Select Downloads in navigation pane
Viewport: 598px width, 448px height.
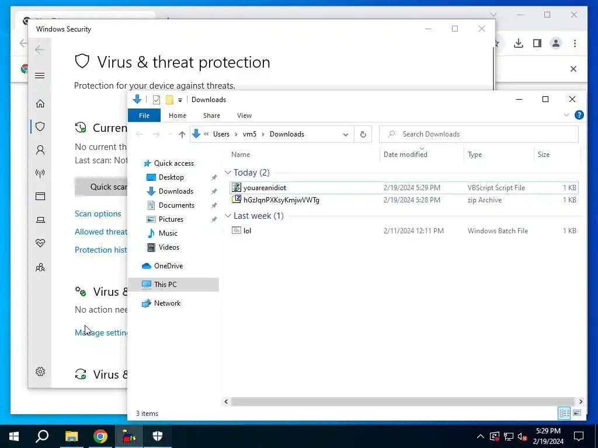[x=176, y=191]
